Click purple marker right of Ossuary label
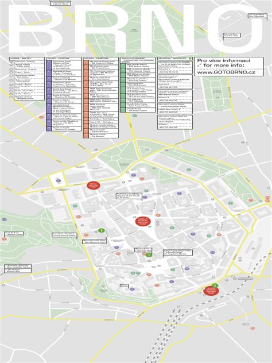272x363 pixels. coord(145,197)
